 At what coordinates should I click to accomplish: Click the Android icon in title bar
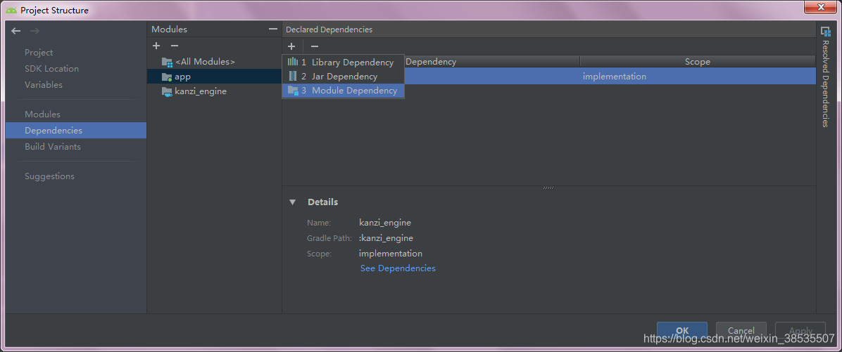[x=11, y=10]
